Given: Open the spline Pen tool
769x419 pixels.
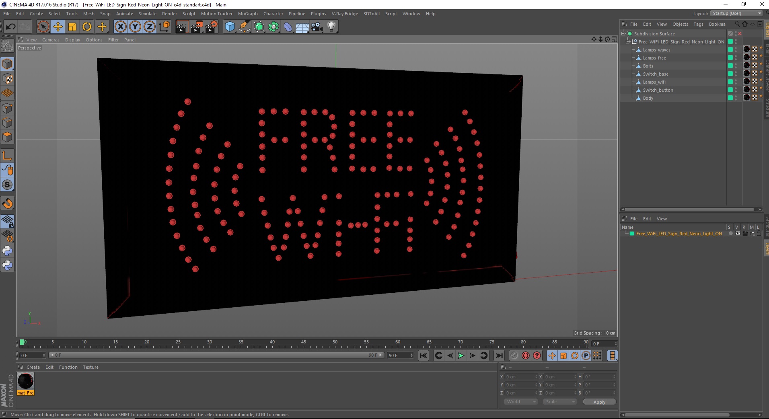Looking at the screenshot, I should pos(244,27).
